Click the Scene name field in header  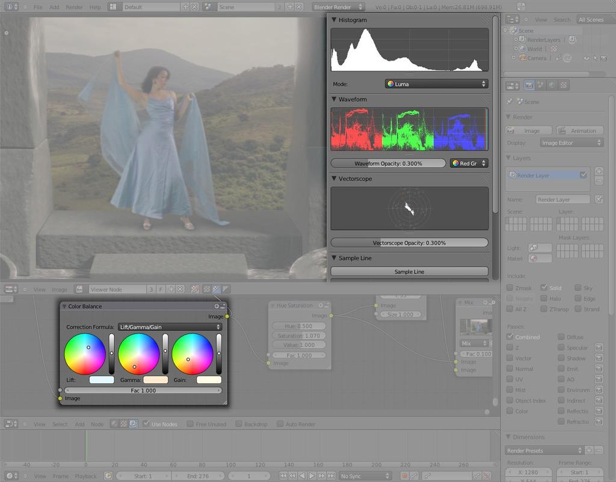tap(245, 7)
